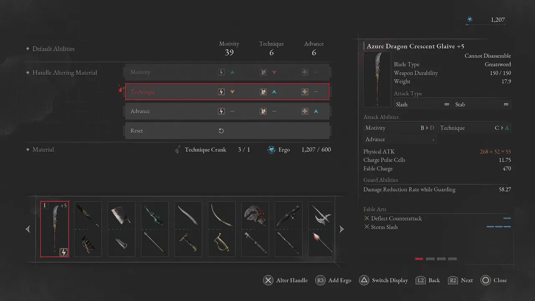
Task: Click the lightning Motivity icon in the Advance row
Action: tap(222, 111)
